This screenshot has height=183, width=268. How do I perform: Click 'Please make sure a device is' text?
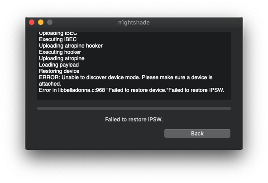pyautogui.click(x=177, y=77)
